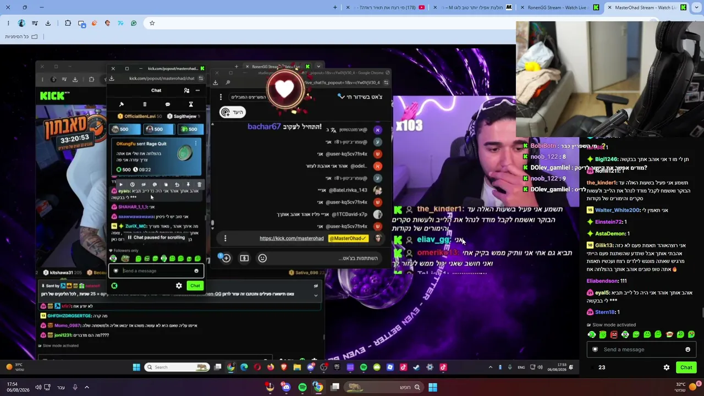Open the kick.com/masterohad link

pyautogui.click(x=291, y=238)
